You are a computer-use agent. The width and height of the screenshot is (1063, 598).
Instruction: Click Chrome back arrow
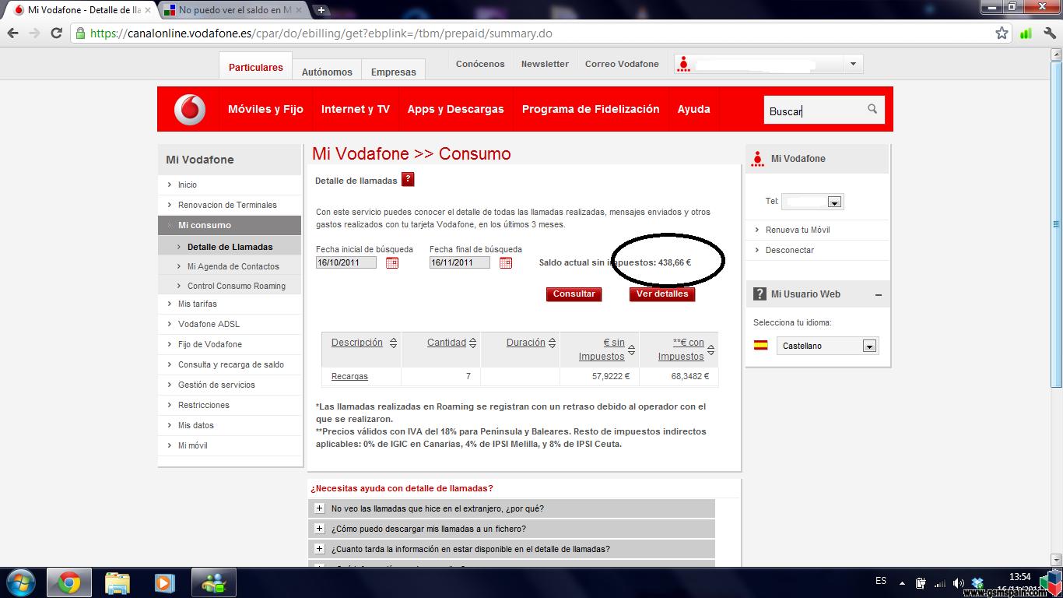pos(12,33)
